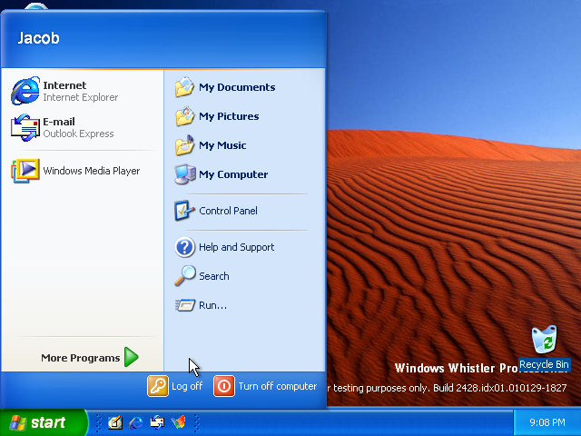This screenshot has width=581, height=436.
Task: Click Turn off computer
Action: pyautogui.click(x=265, y=386)
